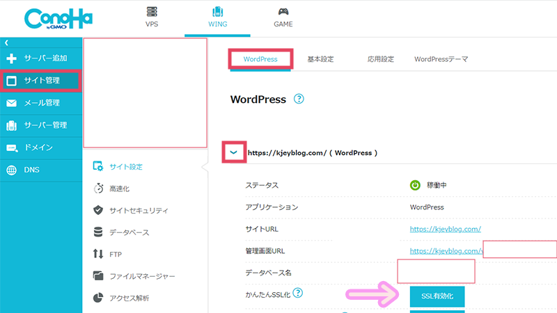Select アクセス解析 in the submenu

(x=130, y=298)
